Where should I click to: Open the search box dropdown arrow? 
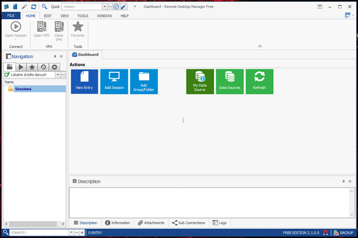(72, 232)
